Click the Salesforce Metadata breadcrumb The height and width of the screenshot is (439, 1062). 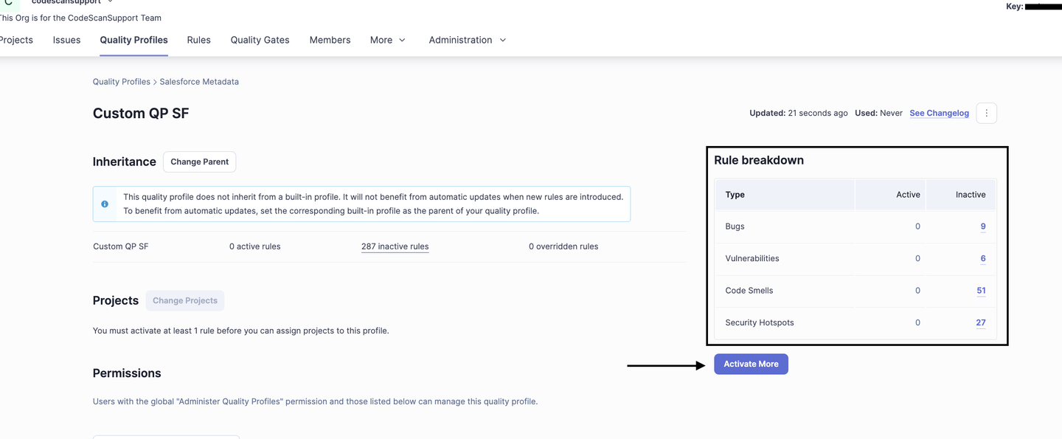pos(199,82)
